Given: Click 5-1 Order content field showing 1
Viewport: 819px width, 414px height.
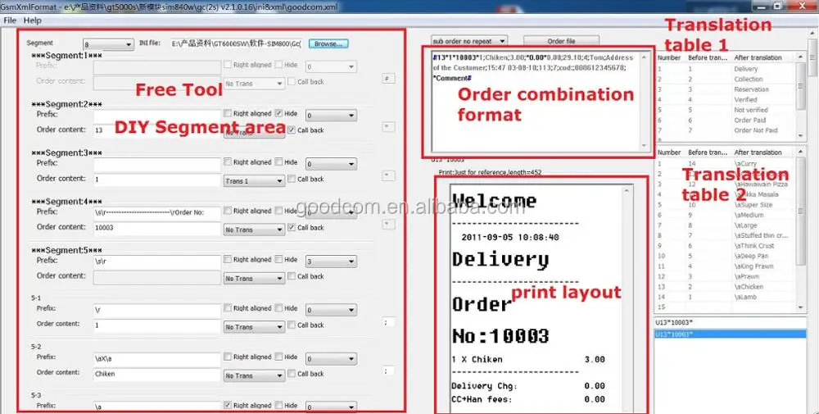Looking at the screenshot, I should [x=157, y=326].
